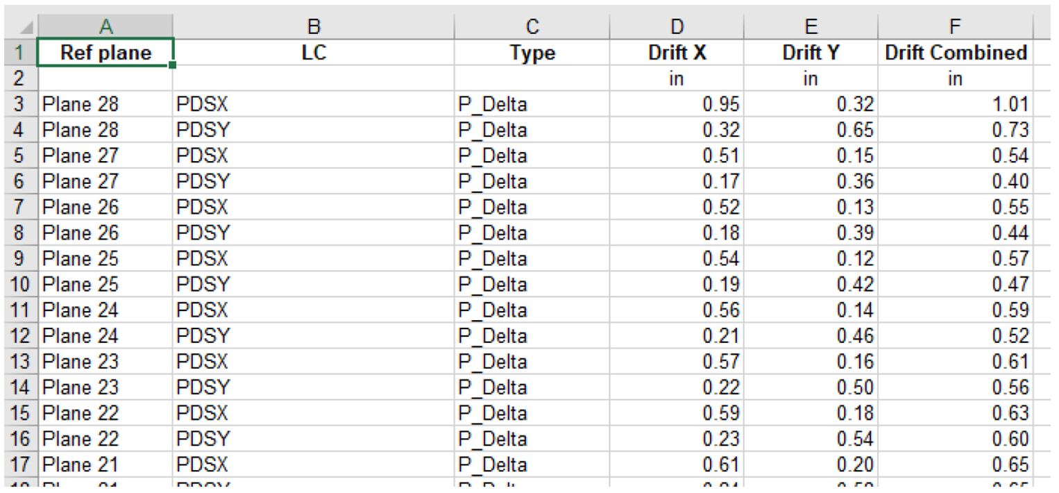Screen dimensions: 1059x493
Task: Click the fill handle of selected cell
Action: tap(172, 65)
